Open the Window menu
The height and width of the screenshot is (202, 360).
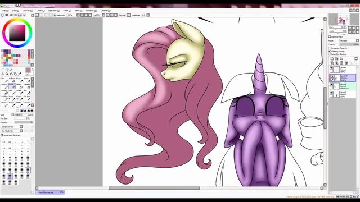(x=91, y=11)
